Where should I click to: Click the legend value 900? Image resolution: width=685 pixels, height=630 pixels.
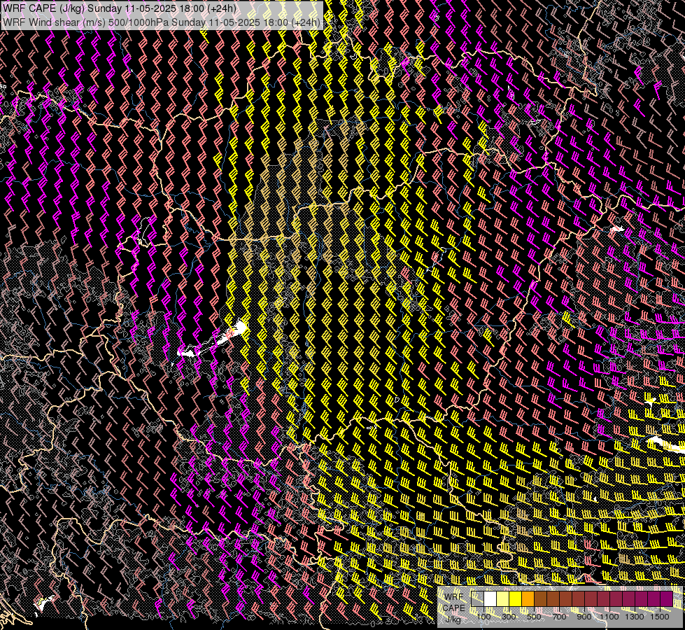(584, 617)
